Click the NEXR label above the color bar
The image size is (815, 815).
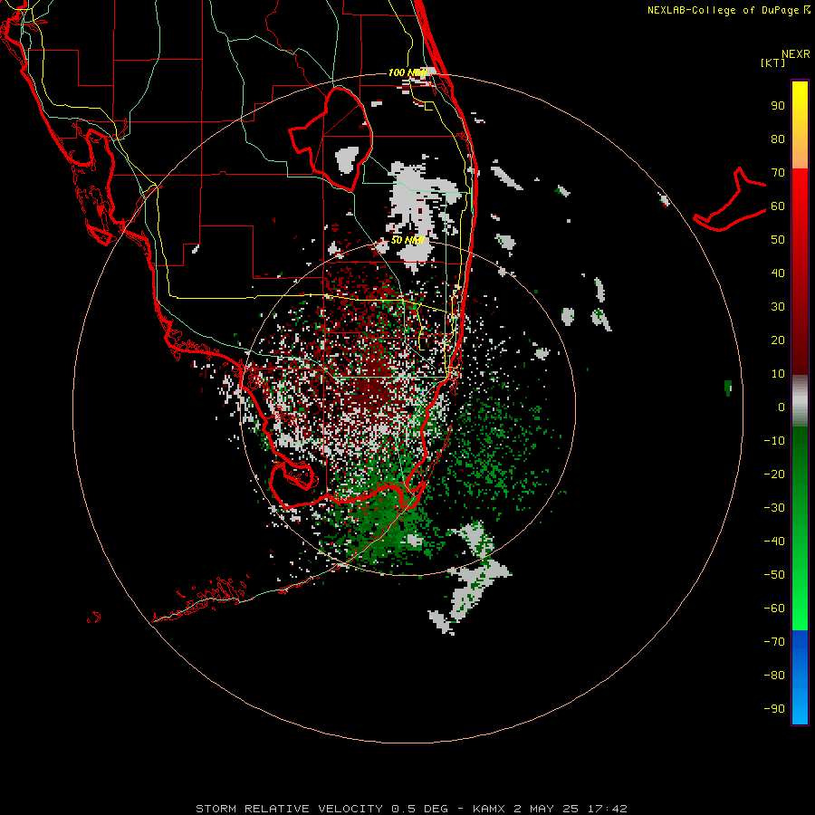795,54
